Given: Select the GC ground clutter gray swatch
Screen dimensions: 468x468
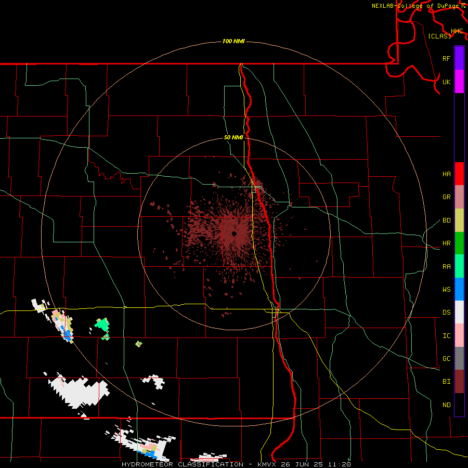Looking at the screenshot, I should [459, 358].
